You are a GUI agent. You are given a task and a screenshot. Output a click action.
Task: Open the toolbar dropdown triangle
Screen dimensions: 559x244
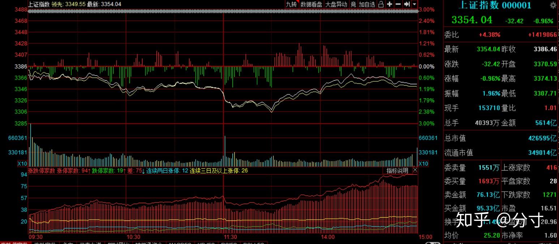(x=414, y=4)
